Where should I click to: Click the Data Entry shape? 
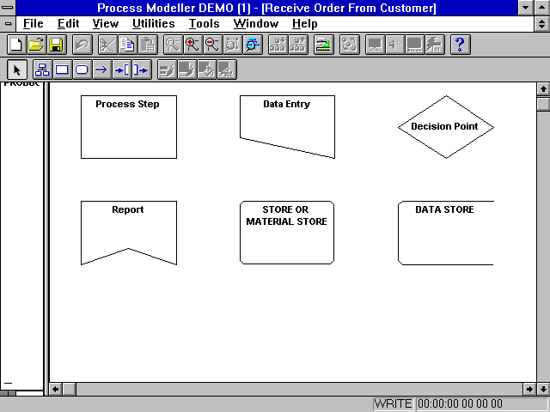[287, 124]
